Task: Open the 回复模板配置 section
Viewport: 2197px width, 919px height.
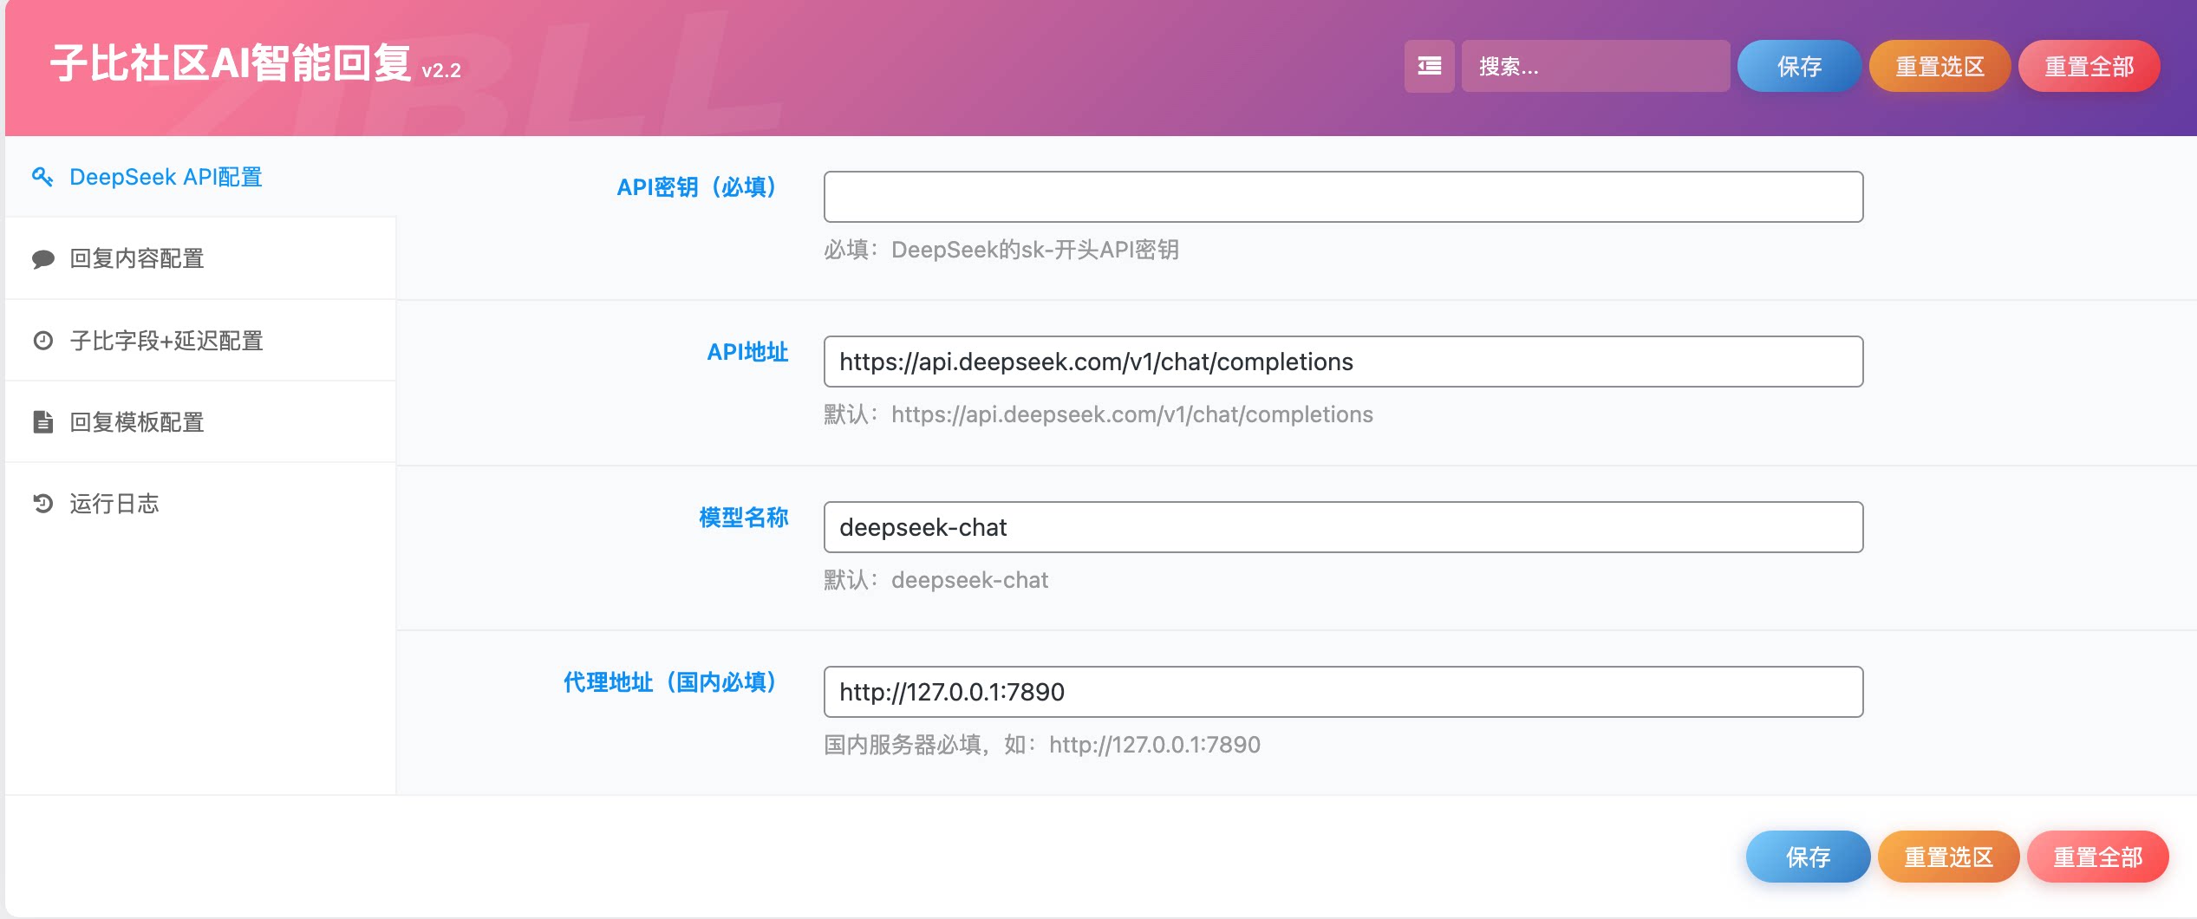Action: pyautogui.click(x=138, y=422)
